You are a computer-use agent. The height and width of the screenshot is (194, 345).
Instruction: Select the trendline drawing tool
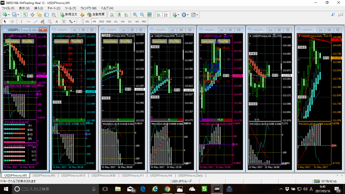pos(35,22)
